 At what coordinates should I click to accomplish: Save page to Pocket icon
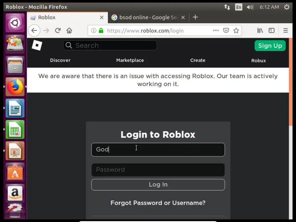[x=226, y=30]
